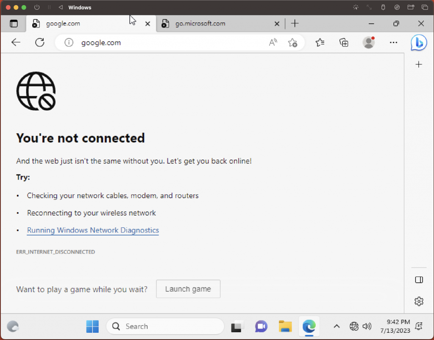The width and height of the screenshot is (434, 340).
Task: Open the Favorites list
Action: click(x=320, y=42)
